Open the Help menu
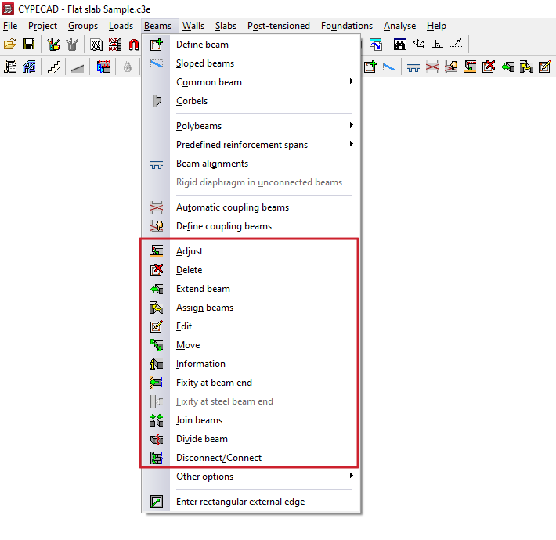Image resolution: width=556 pixels, height=540 pixels. tap(436, 26)
